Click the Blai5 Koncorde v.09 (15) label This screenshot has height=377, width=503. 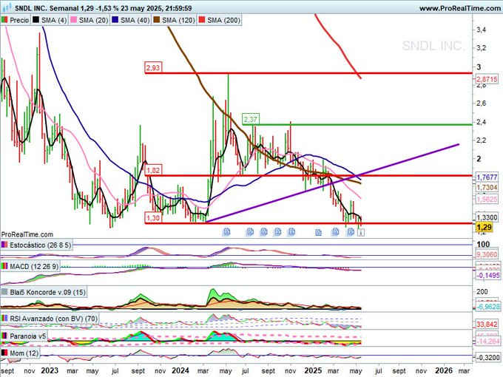pyautogui.click(x=47, y=293)
